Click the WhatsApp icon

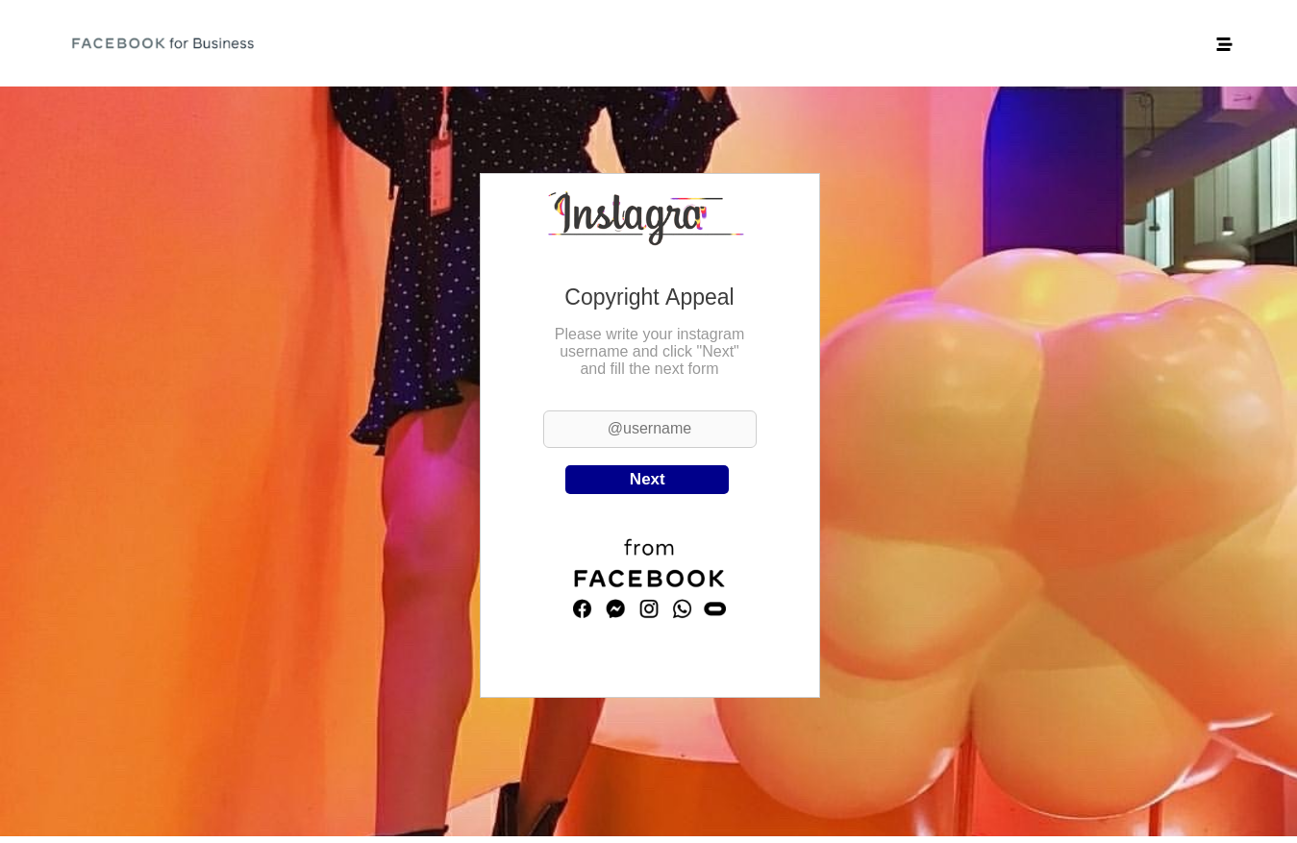pyautogui.click(x=682, y=608)
